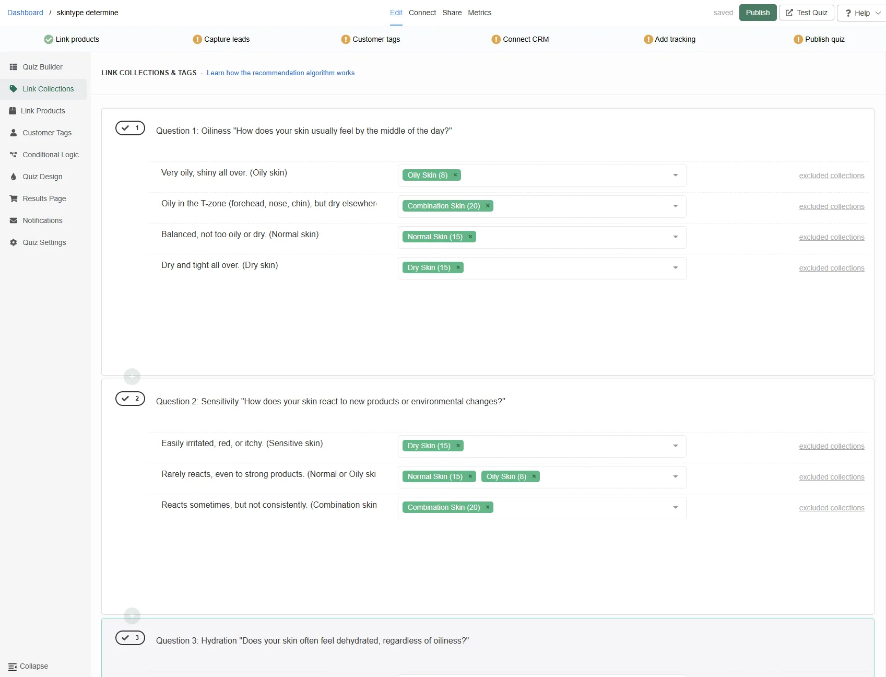Expand collections dropdown for Oily T-zone answer
The width and height of the screenshot is (886, 677).
[x=676, y=206]
